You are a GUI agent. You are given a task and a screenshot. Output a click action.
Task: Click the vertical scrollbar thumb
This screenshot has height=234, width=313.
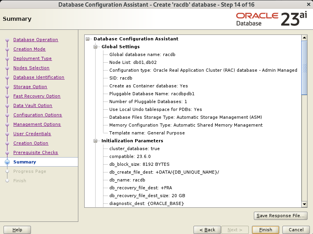tap(304, 68)
